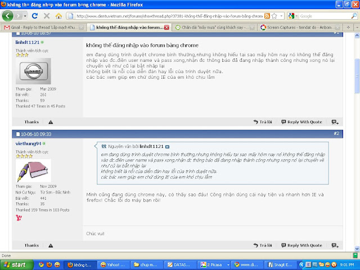Image resolution: width=360 pixels, height=270 pixels.
Task: Click in the Google search box
Action: click(325, 16)
